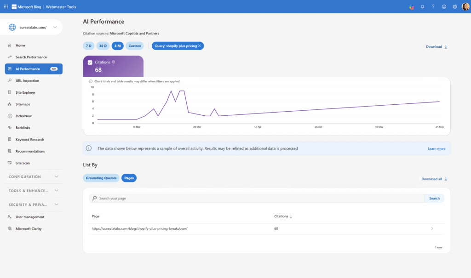Click the Home house icon

(10, 45)
